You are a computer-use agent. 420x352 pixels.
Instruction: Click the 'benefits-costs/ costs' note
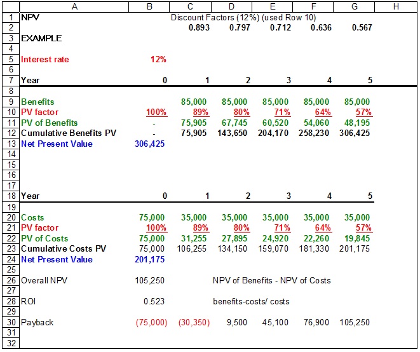click(x=251, y=301)
